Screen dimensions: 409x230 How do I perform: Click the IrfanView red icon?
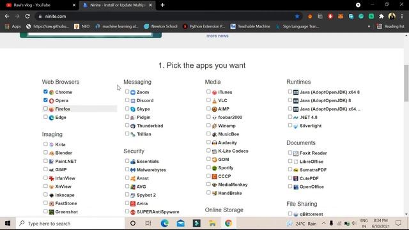tap(52, 178)
